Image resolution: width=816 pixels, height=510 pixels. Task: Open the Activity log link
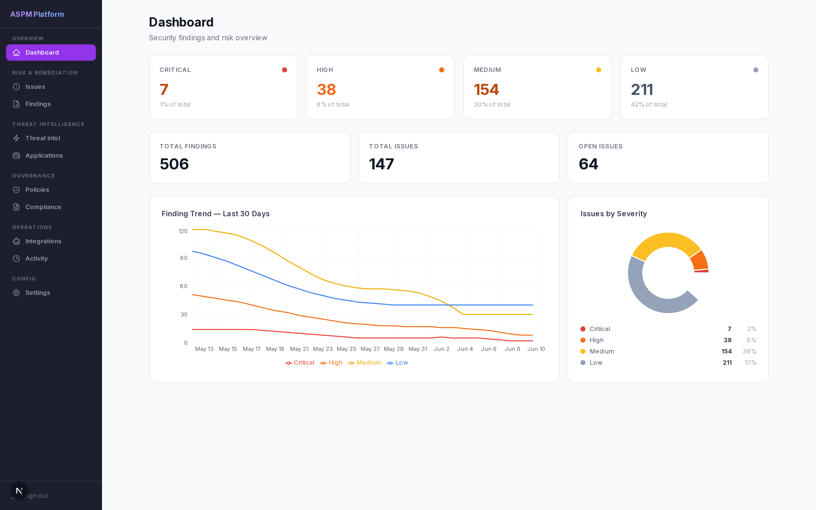tap(51, 258)
